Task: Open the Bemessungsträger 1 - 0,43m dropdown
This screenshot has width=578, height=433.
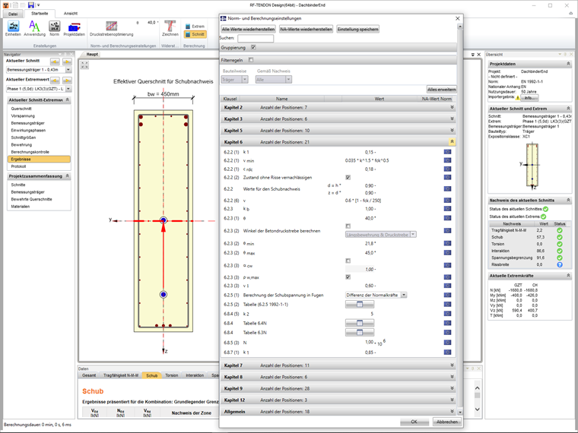Action: pos(68,70)
